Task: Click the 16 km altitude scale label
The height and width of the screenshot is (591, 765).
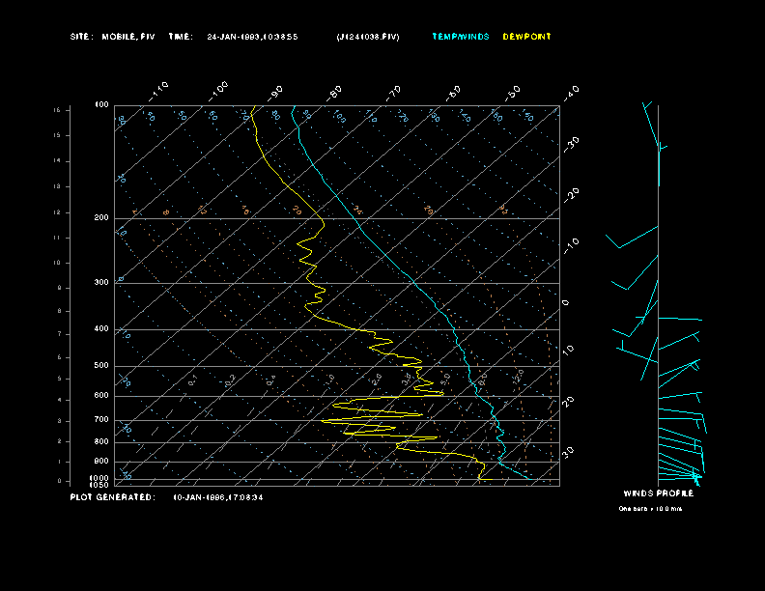Action: pyautogui.click(x=58, y=110)
